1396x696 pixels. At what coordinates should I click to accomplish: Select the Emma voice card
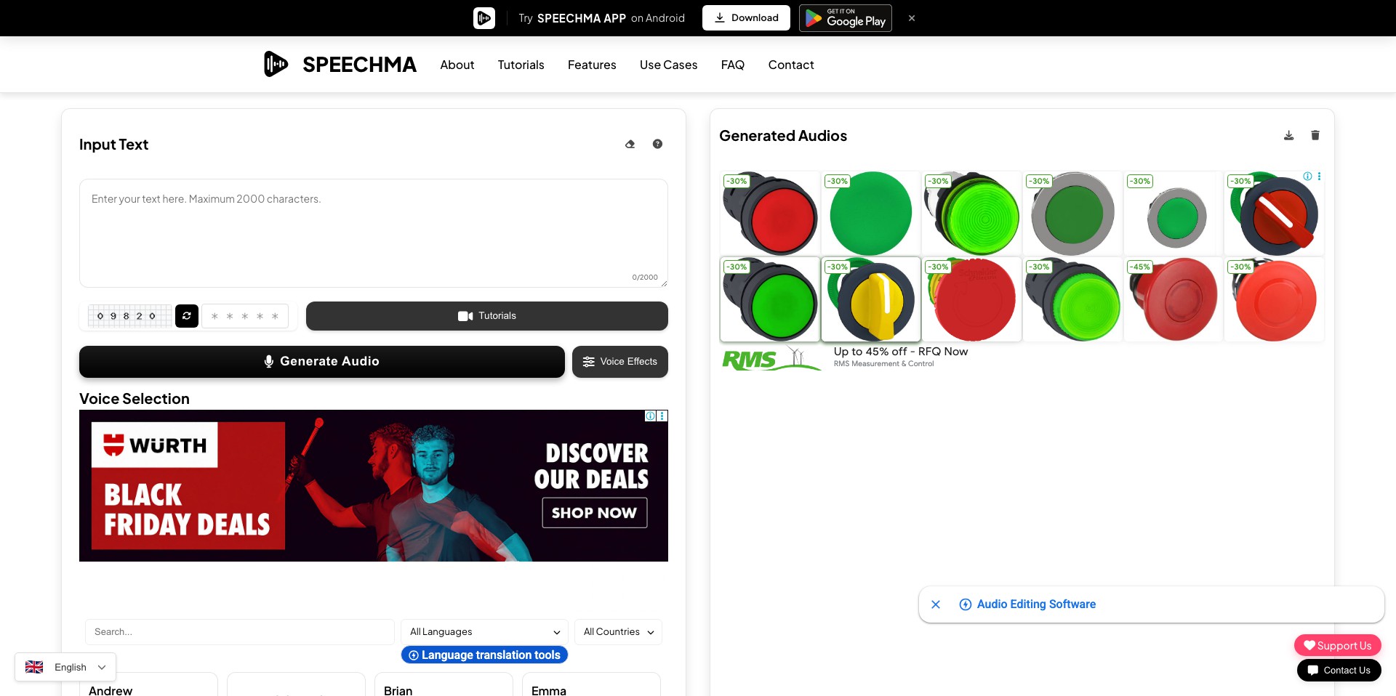coord(591,684)
